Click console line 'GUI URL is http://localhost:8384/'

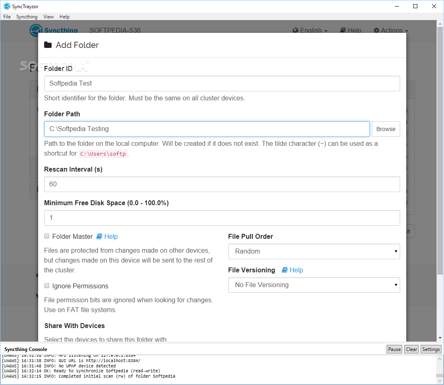(x=71, y=361)
